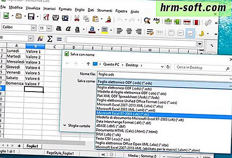This screenshot has height=158, width=232.
Task: Open a file with the folder icon
Action: coord(19,16)
